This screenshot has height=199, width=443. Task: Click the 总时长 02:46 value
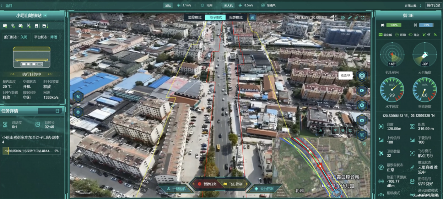pyautogui.click(x=49, y=127)
